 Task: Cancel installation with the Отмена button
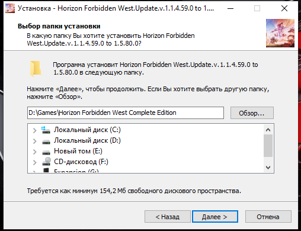click(x=268, y=217)
